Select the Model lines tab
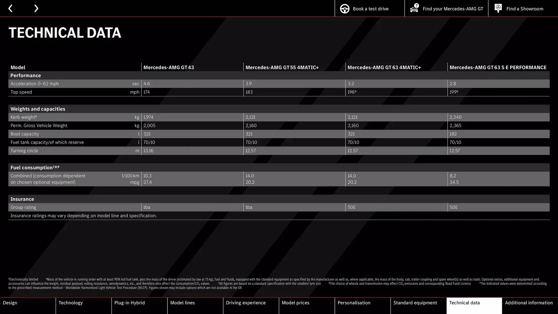Viewport: 558px width, 314px height. point(182,303)
